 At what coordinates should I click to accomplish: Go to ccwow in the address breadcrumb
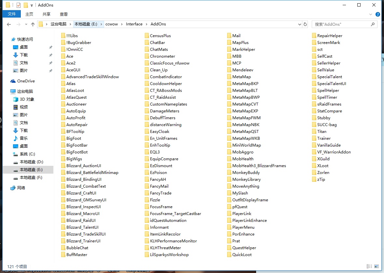click(x=112, y=24)
